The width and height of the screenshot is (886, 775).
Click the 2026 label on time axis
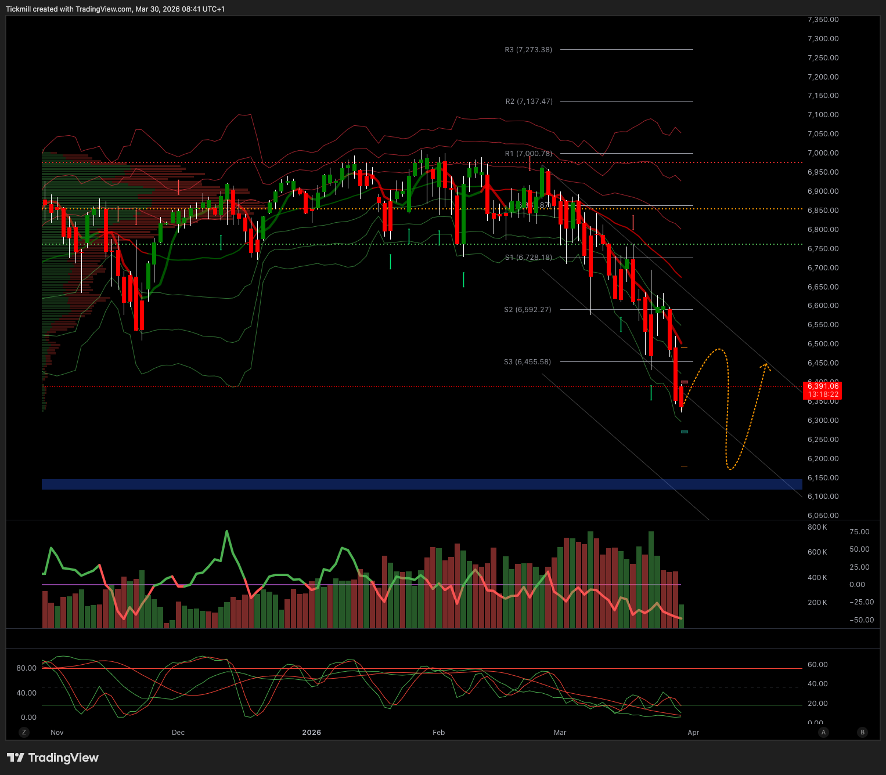(312, 732)
